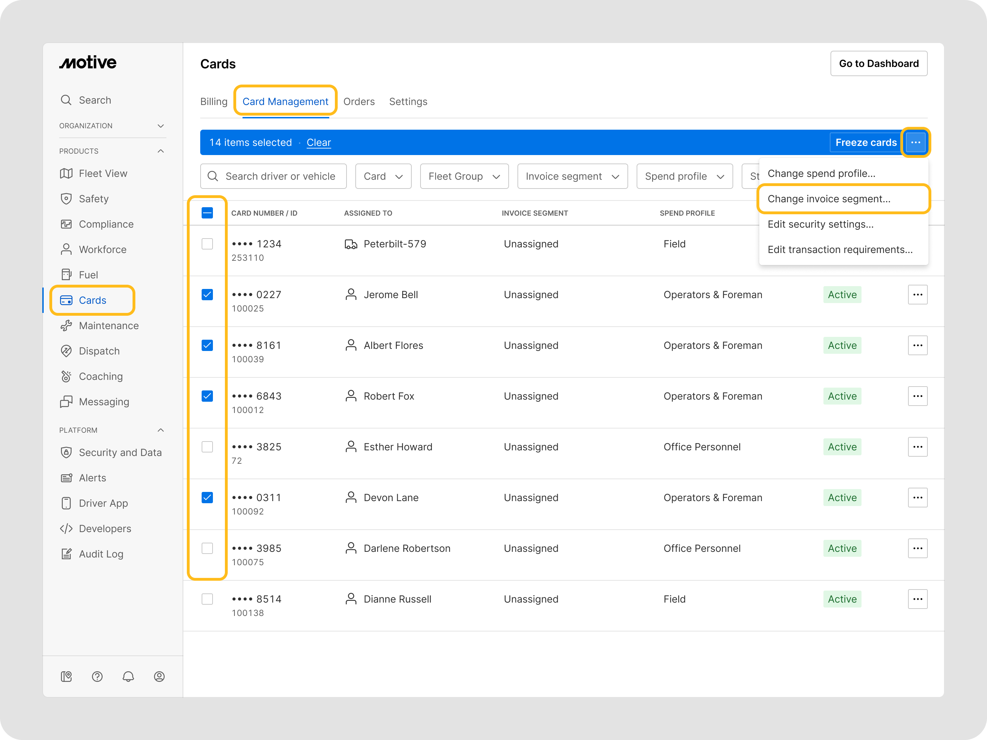Open more actions for Jerome Bell card
Viewport: 987px width, 740px height.
point(918,295)
